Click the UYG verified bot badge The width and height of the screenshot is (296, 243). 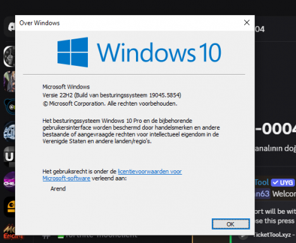click(x=283, y=182)
